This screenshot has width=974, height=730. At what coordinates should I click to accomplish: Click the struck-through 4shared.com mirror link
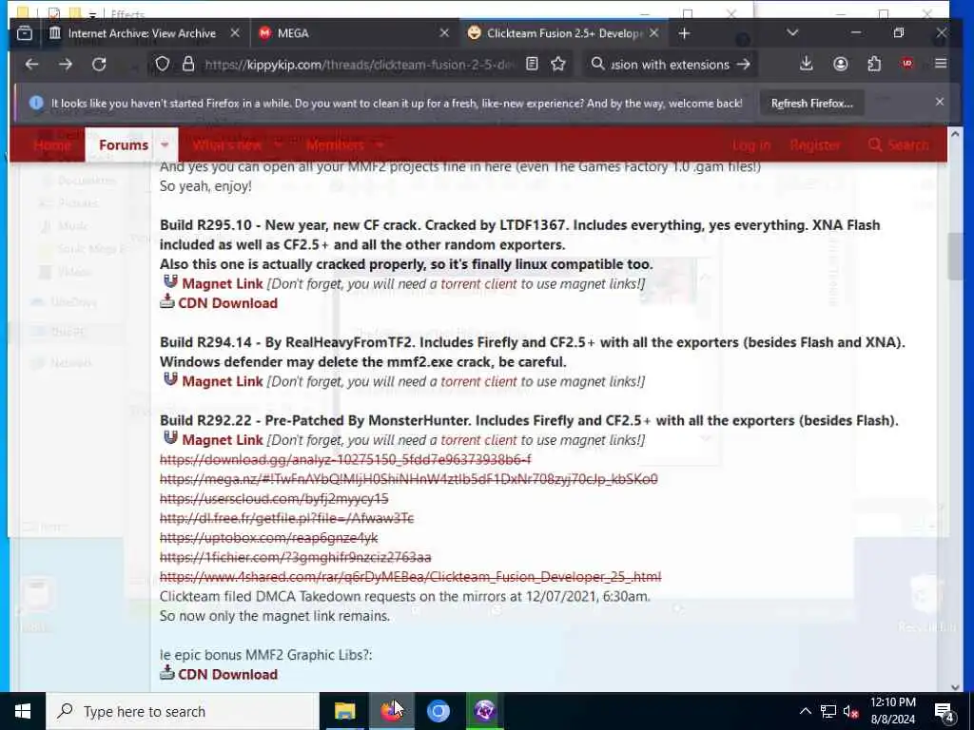tap(411, 577)
